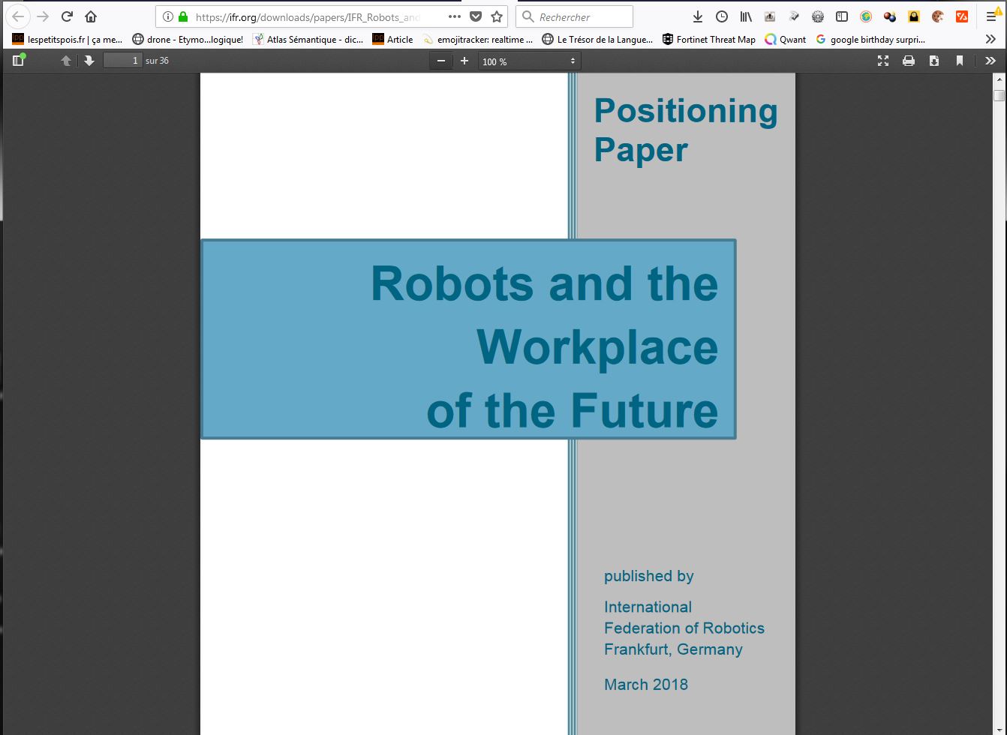Open the Article bookmark

392,39
